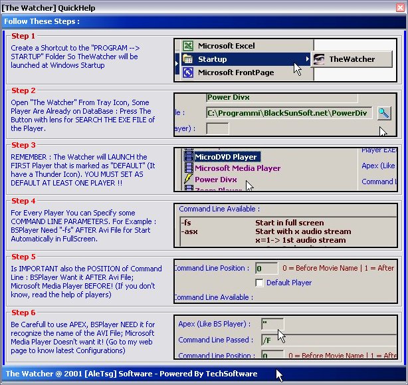Click the 'Step 1' heading
408x385 pixels.
coord(23,36)
